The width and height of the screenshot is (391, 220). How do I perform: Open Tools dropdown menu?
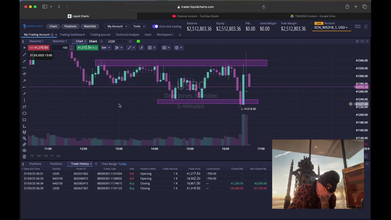(x=139, y=26)
